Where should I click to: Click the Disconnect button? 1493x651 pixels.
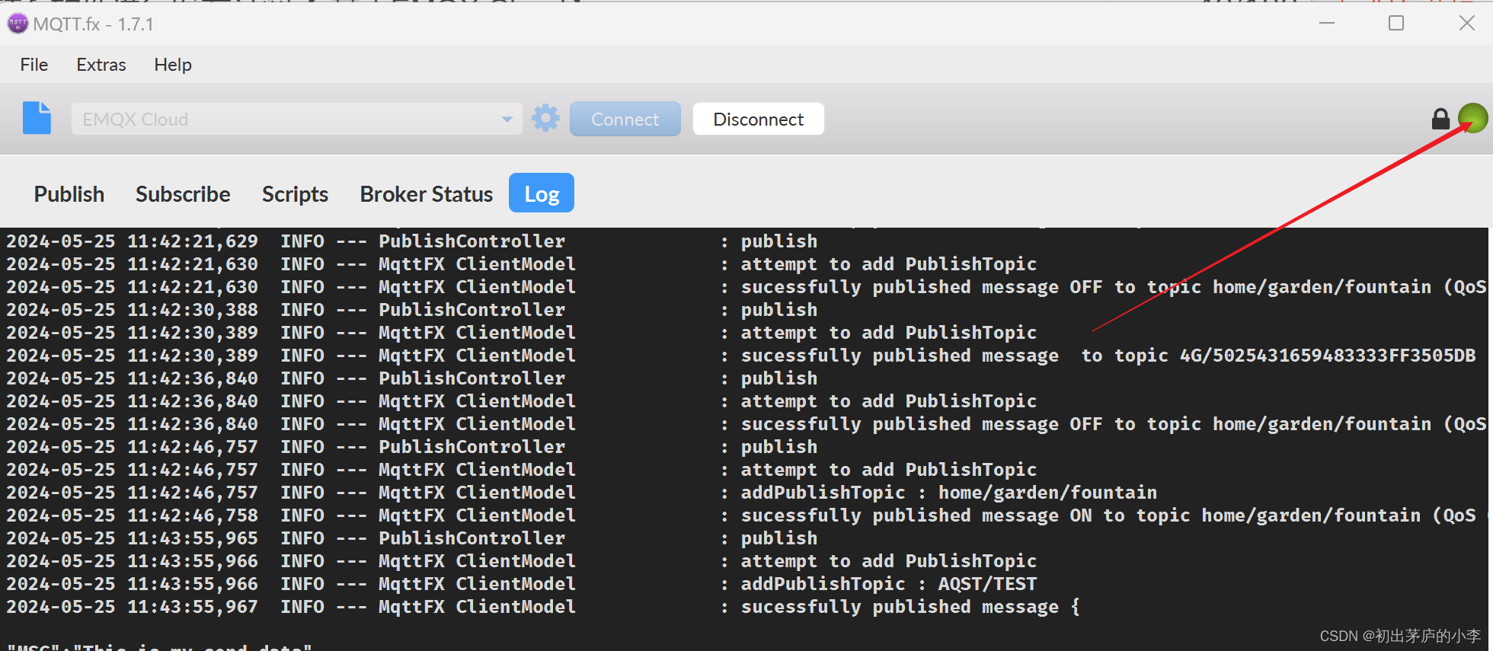click(x=759, y=119)
